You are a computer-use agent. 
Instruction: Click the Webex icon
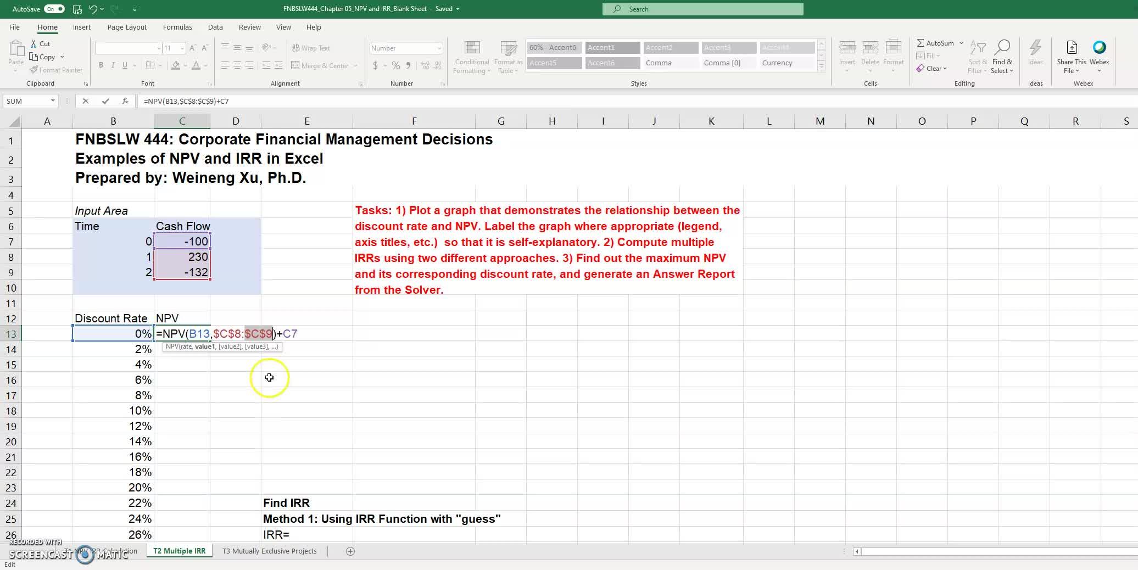coord(1099,47)
